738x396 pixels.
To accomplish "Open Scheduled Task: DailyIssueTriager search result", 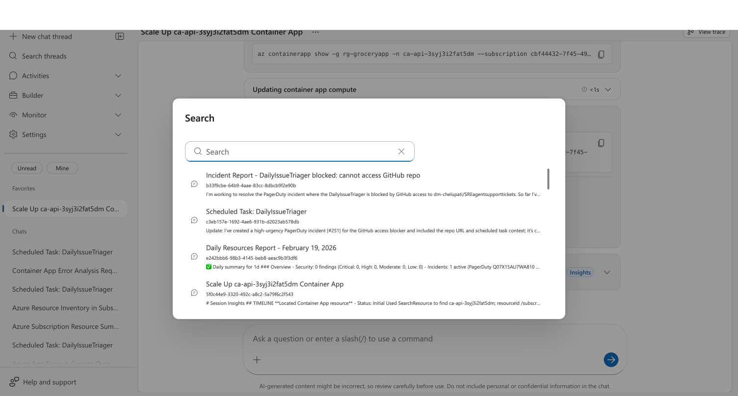I will 366,221.
